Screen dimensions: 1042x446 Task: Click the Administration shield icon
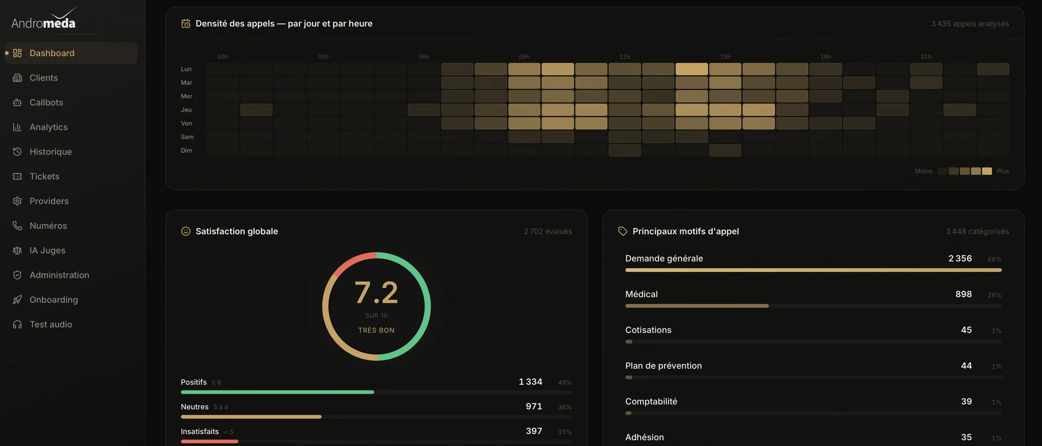pyautogui.click(x=17, y=275)
